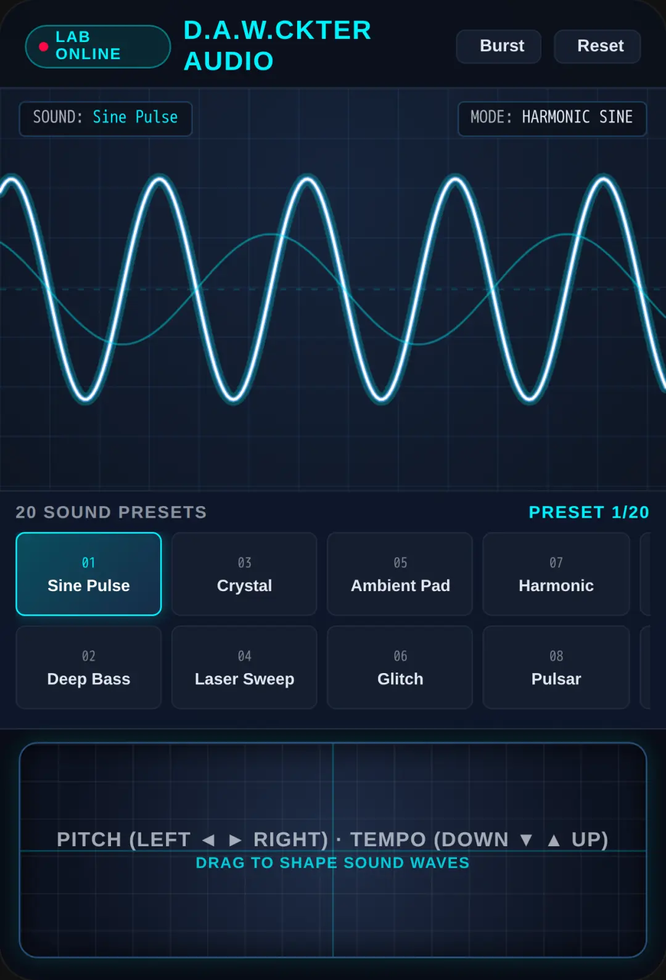Click the tempo up arrow icon

[x=554, y=840]
